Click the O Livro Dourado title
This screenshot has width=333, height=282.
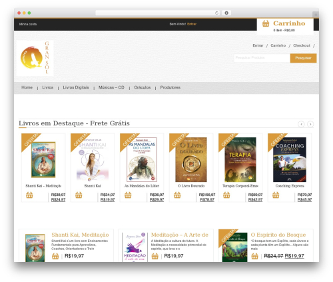(x=191, y=186)
